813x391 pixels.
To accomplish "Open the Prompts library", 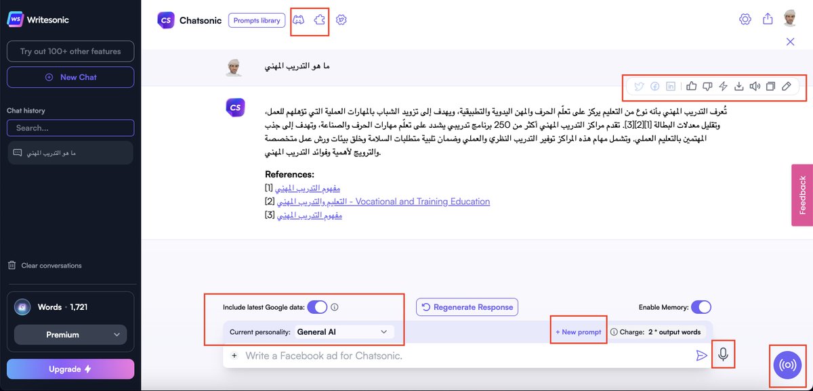I will click(257, 20).
